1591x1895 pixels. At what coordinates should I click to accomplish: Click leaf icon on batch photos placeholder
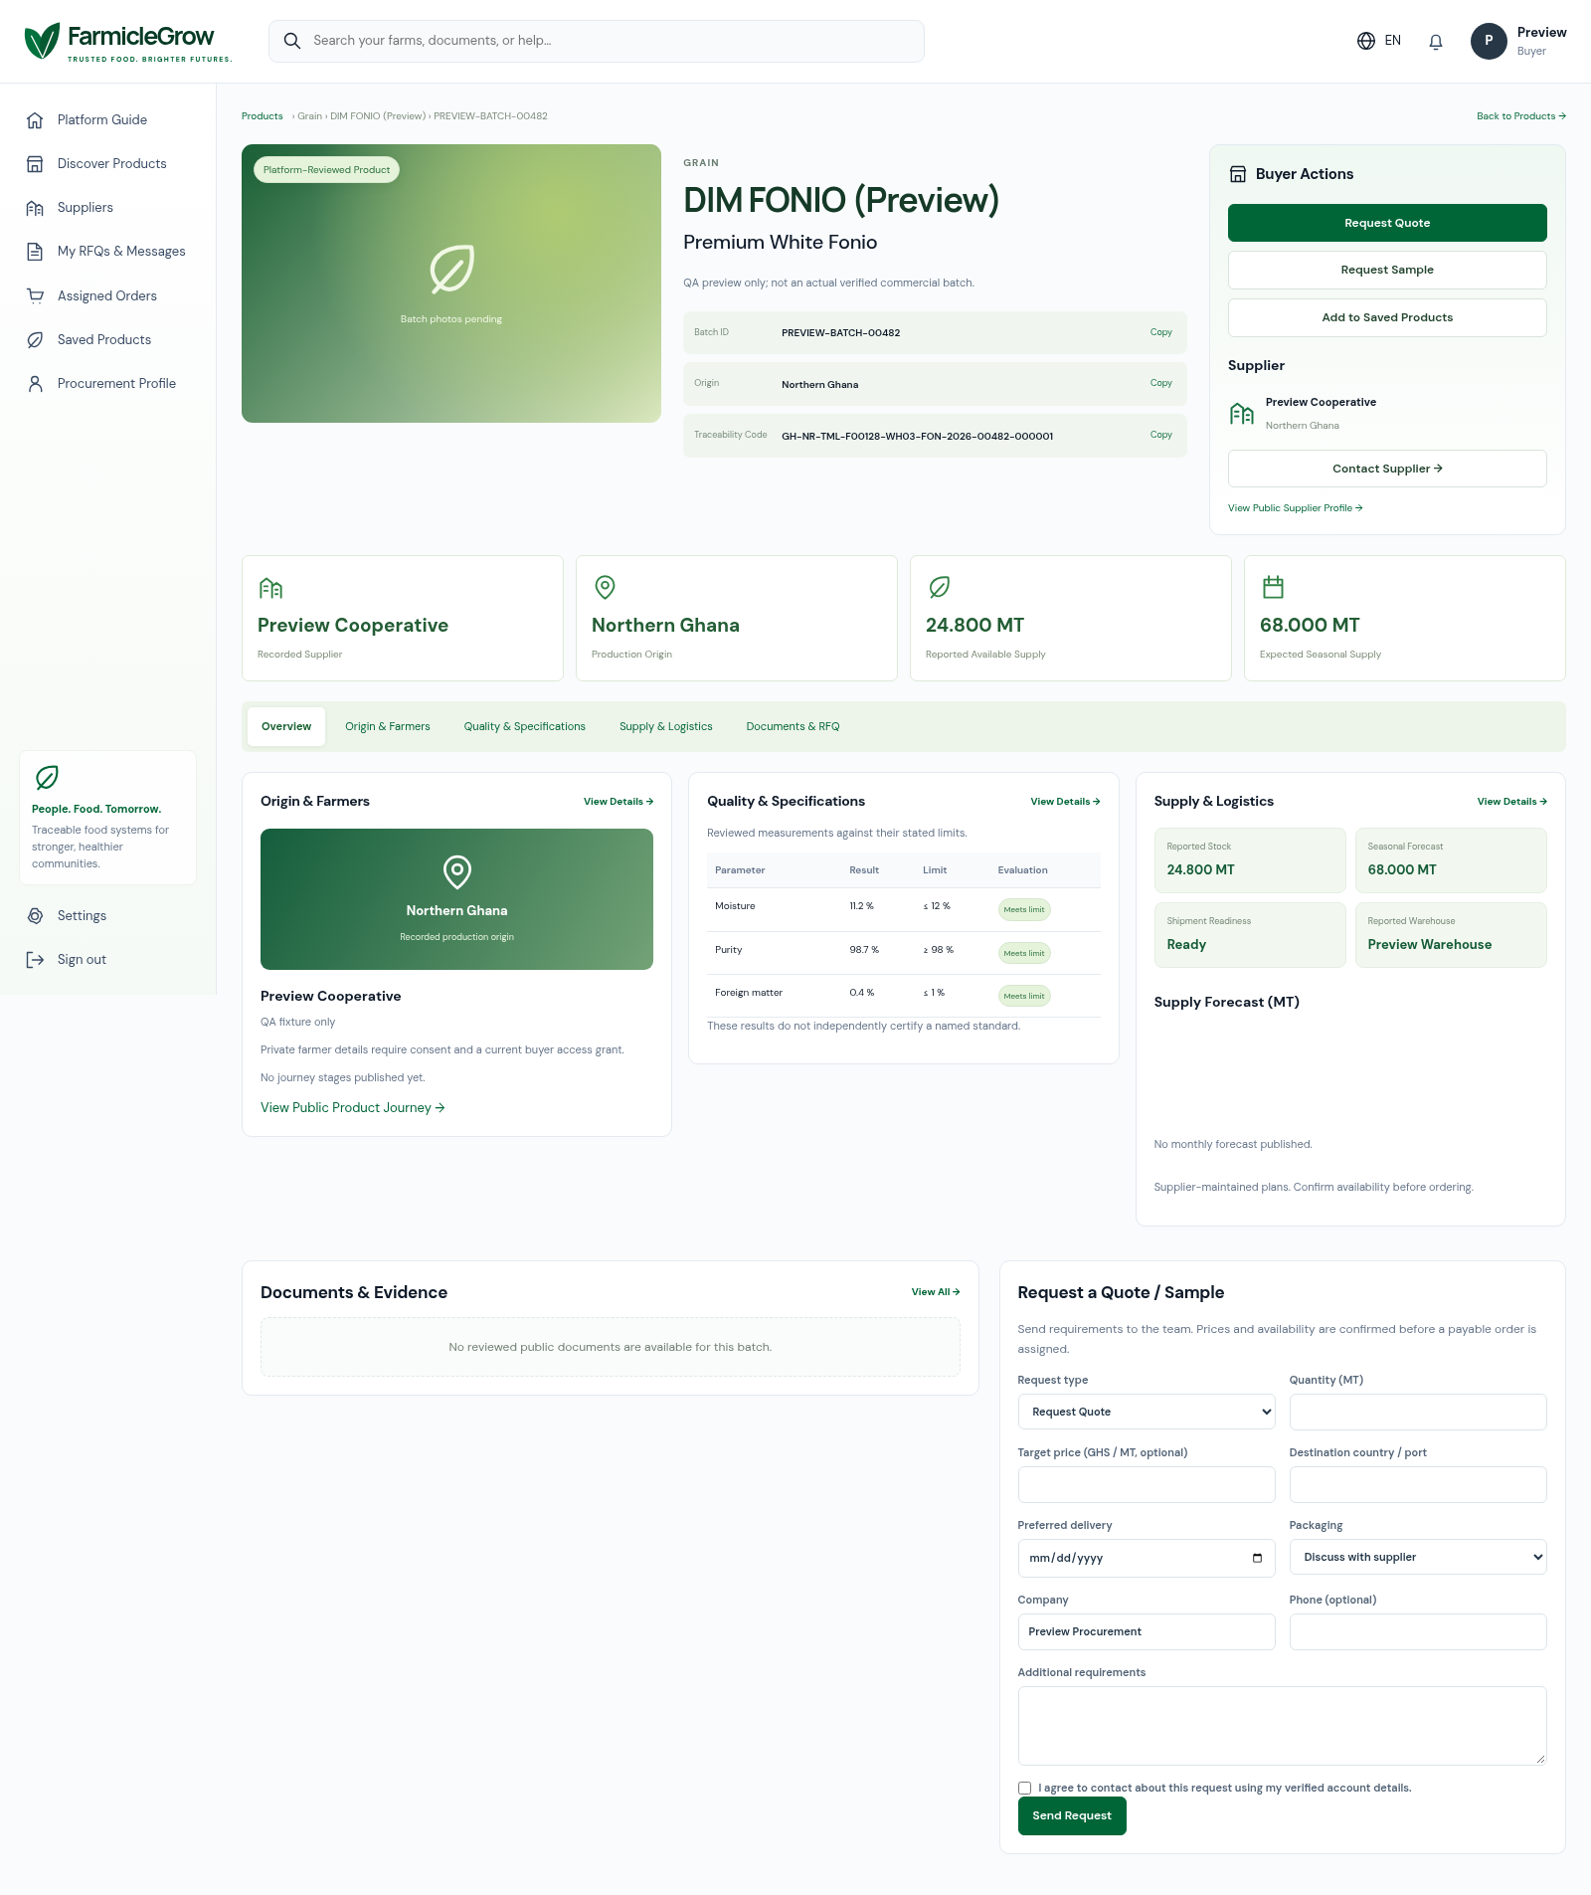(x=451, y=269)
